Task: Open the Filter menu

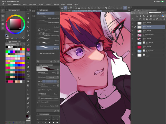Action: pyautogui.click(x=63, y=4)
